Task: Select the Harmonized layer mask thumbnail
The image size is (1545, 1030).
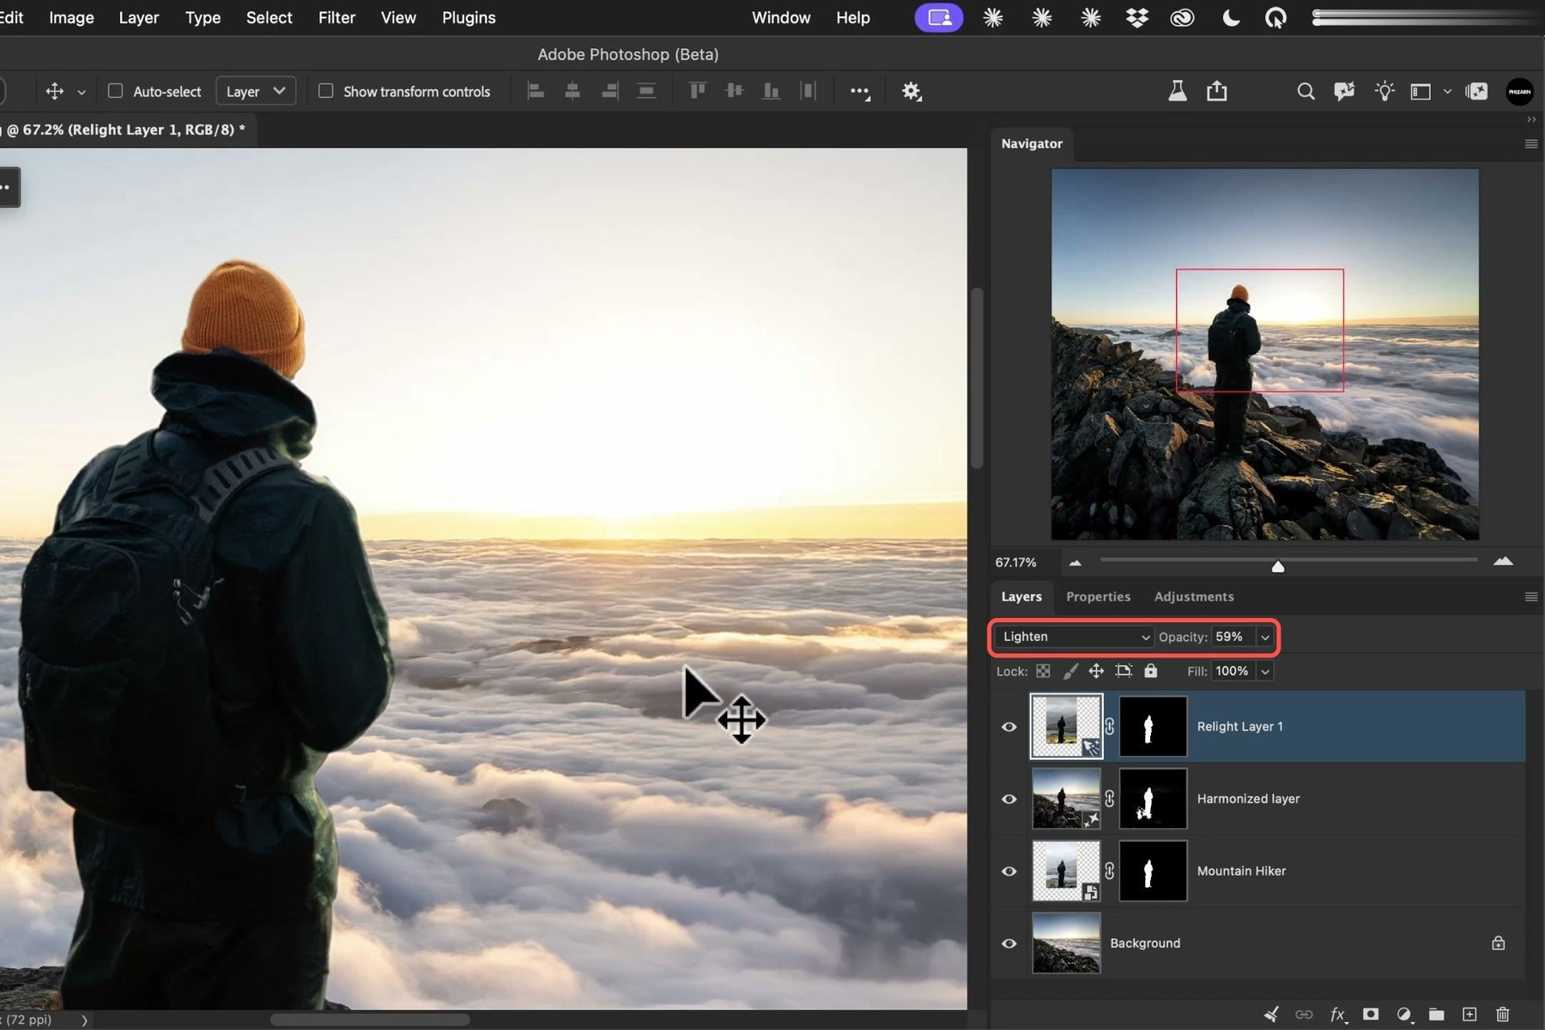Action: point(1154,798)
